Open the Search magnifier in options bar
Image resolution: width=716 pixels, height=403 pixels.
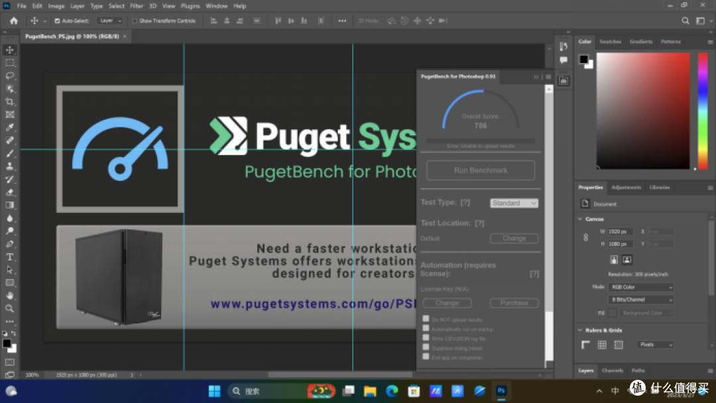pyautogui.click(x=685, y=21)
